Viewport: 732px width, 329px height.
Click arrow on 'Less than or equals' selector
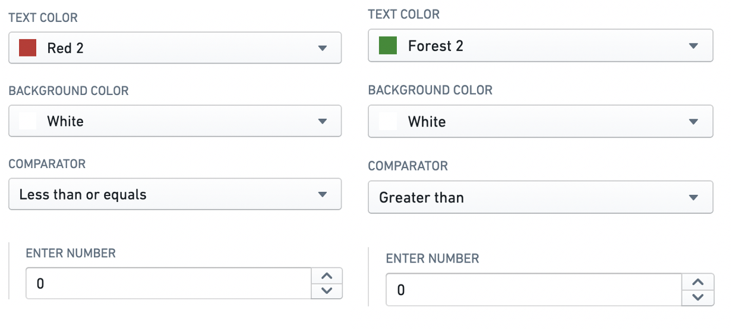click(322, 194)
